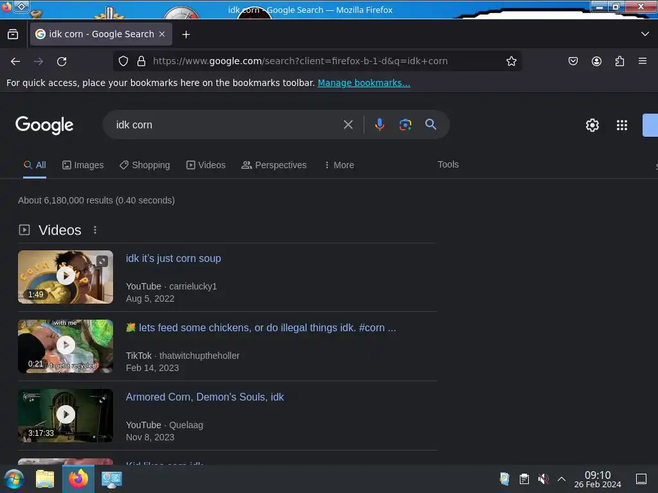The image size is (658, 493).
Task: Click the Firefox taskbar icon
Action: (78, 479)
